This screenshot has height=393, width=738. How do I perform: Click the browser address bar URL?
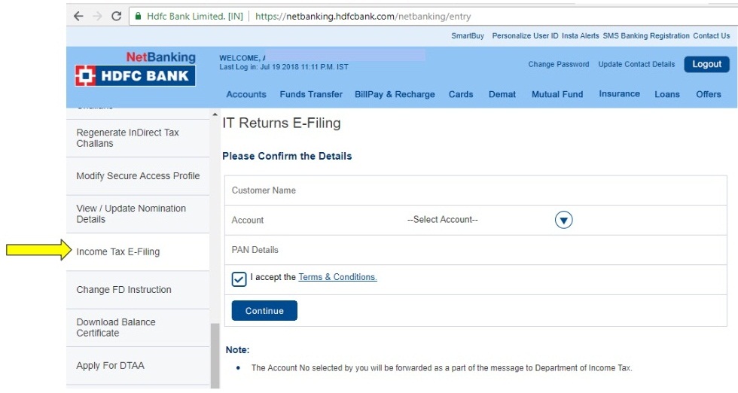pos(363,16)
